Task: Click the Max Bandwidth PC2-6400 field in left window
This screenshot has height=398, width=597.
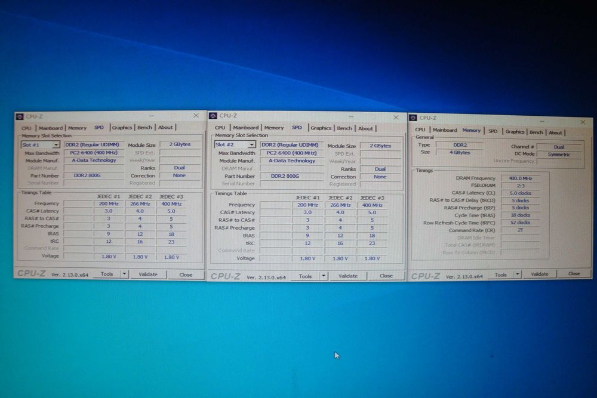Action: 94,153
